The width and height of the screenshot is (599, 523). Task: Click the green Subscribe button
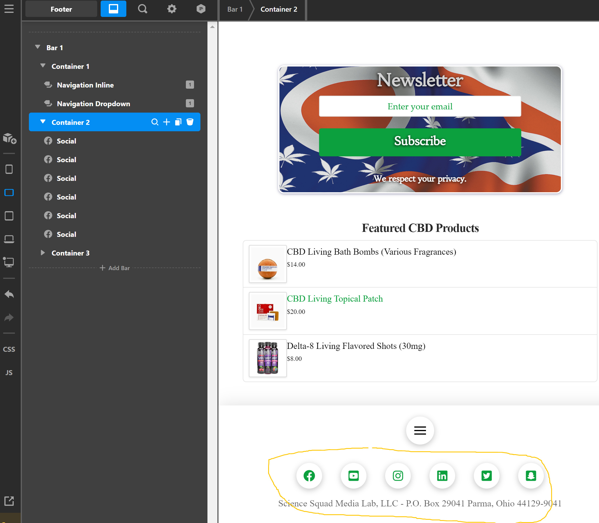(x=420, y=141)
